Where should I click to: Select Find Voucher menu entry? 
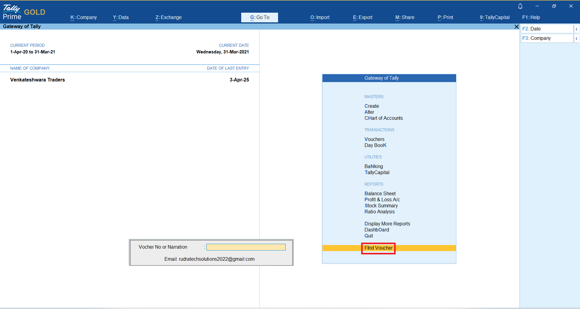pos(378,248)
